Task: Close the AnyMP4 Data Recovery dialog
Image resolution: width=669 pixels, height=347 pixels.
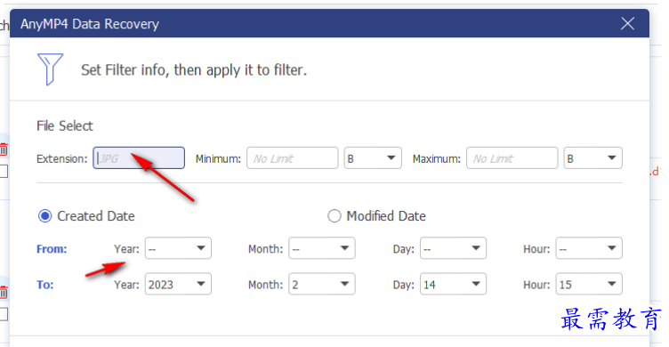Action: click(627, 23)
